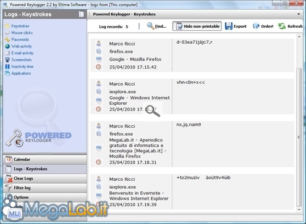Click Benvenuto in Evernote window title
Image resolution: width=306 pixels, height=224 pixels.
pos(138,196)
